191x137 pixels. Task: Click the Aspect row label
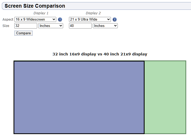[x=8, y=20]
